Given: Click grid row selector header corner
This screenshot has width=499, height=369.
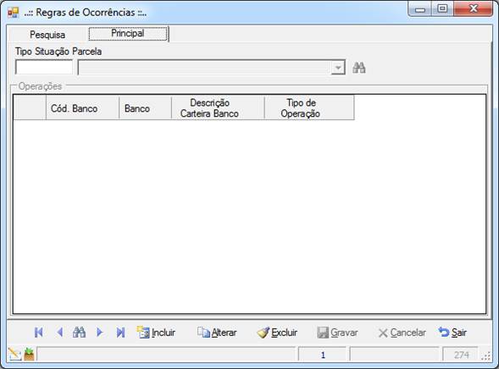Looking at the screenshot, I should [x=30, y=108].
